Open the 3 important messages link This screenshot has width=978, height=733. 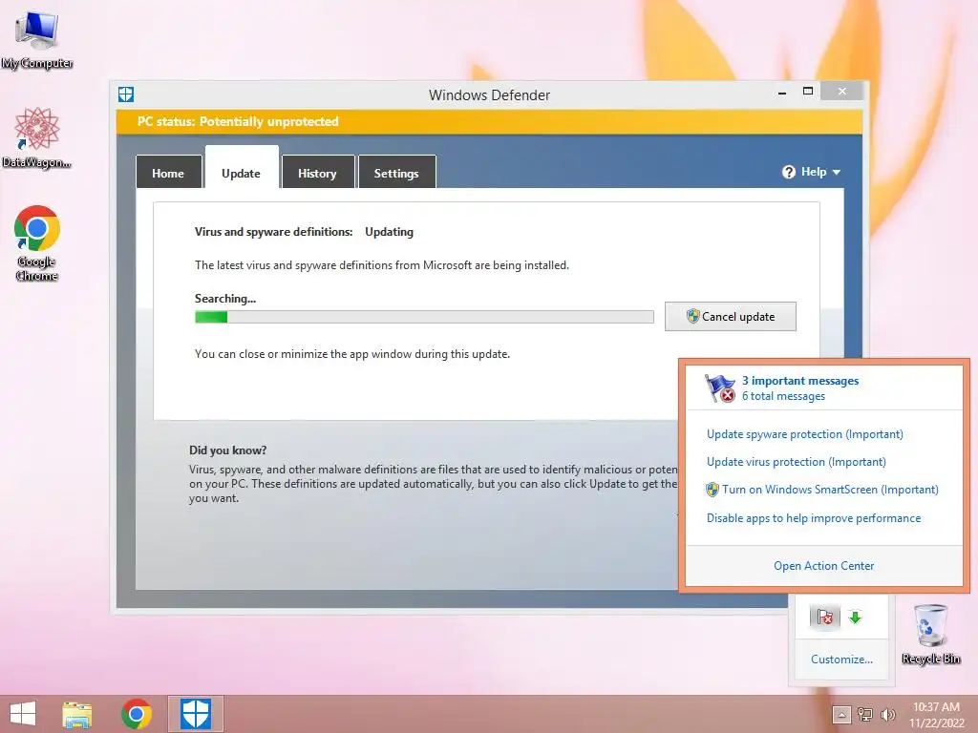click(800, 380)
